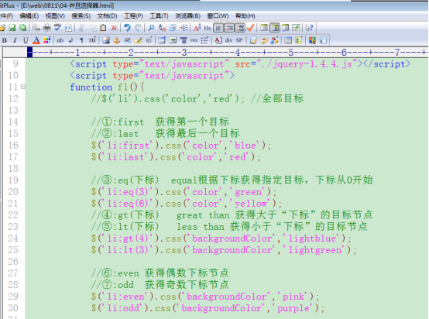Toggle line numbers display button
This screenshot has height=319, width=429.
(240, 28)
